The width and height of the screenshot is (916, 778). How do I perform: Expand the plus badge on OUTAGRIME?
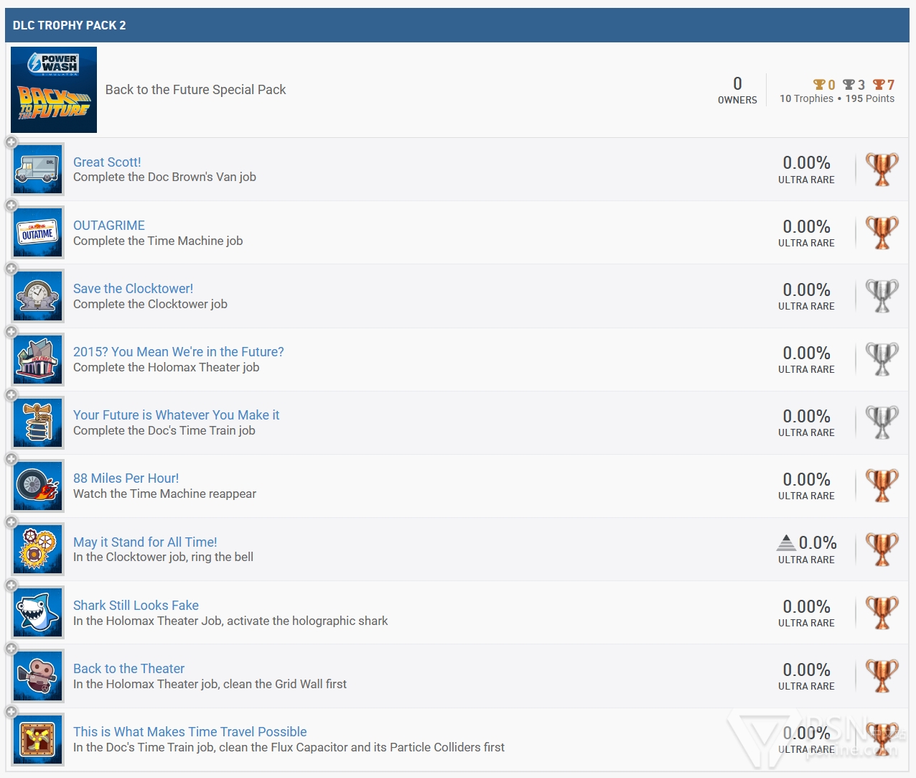[11, 205]
